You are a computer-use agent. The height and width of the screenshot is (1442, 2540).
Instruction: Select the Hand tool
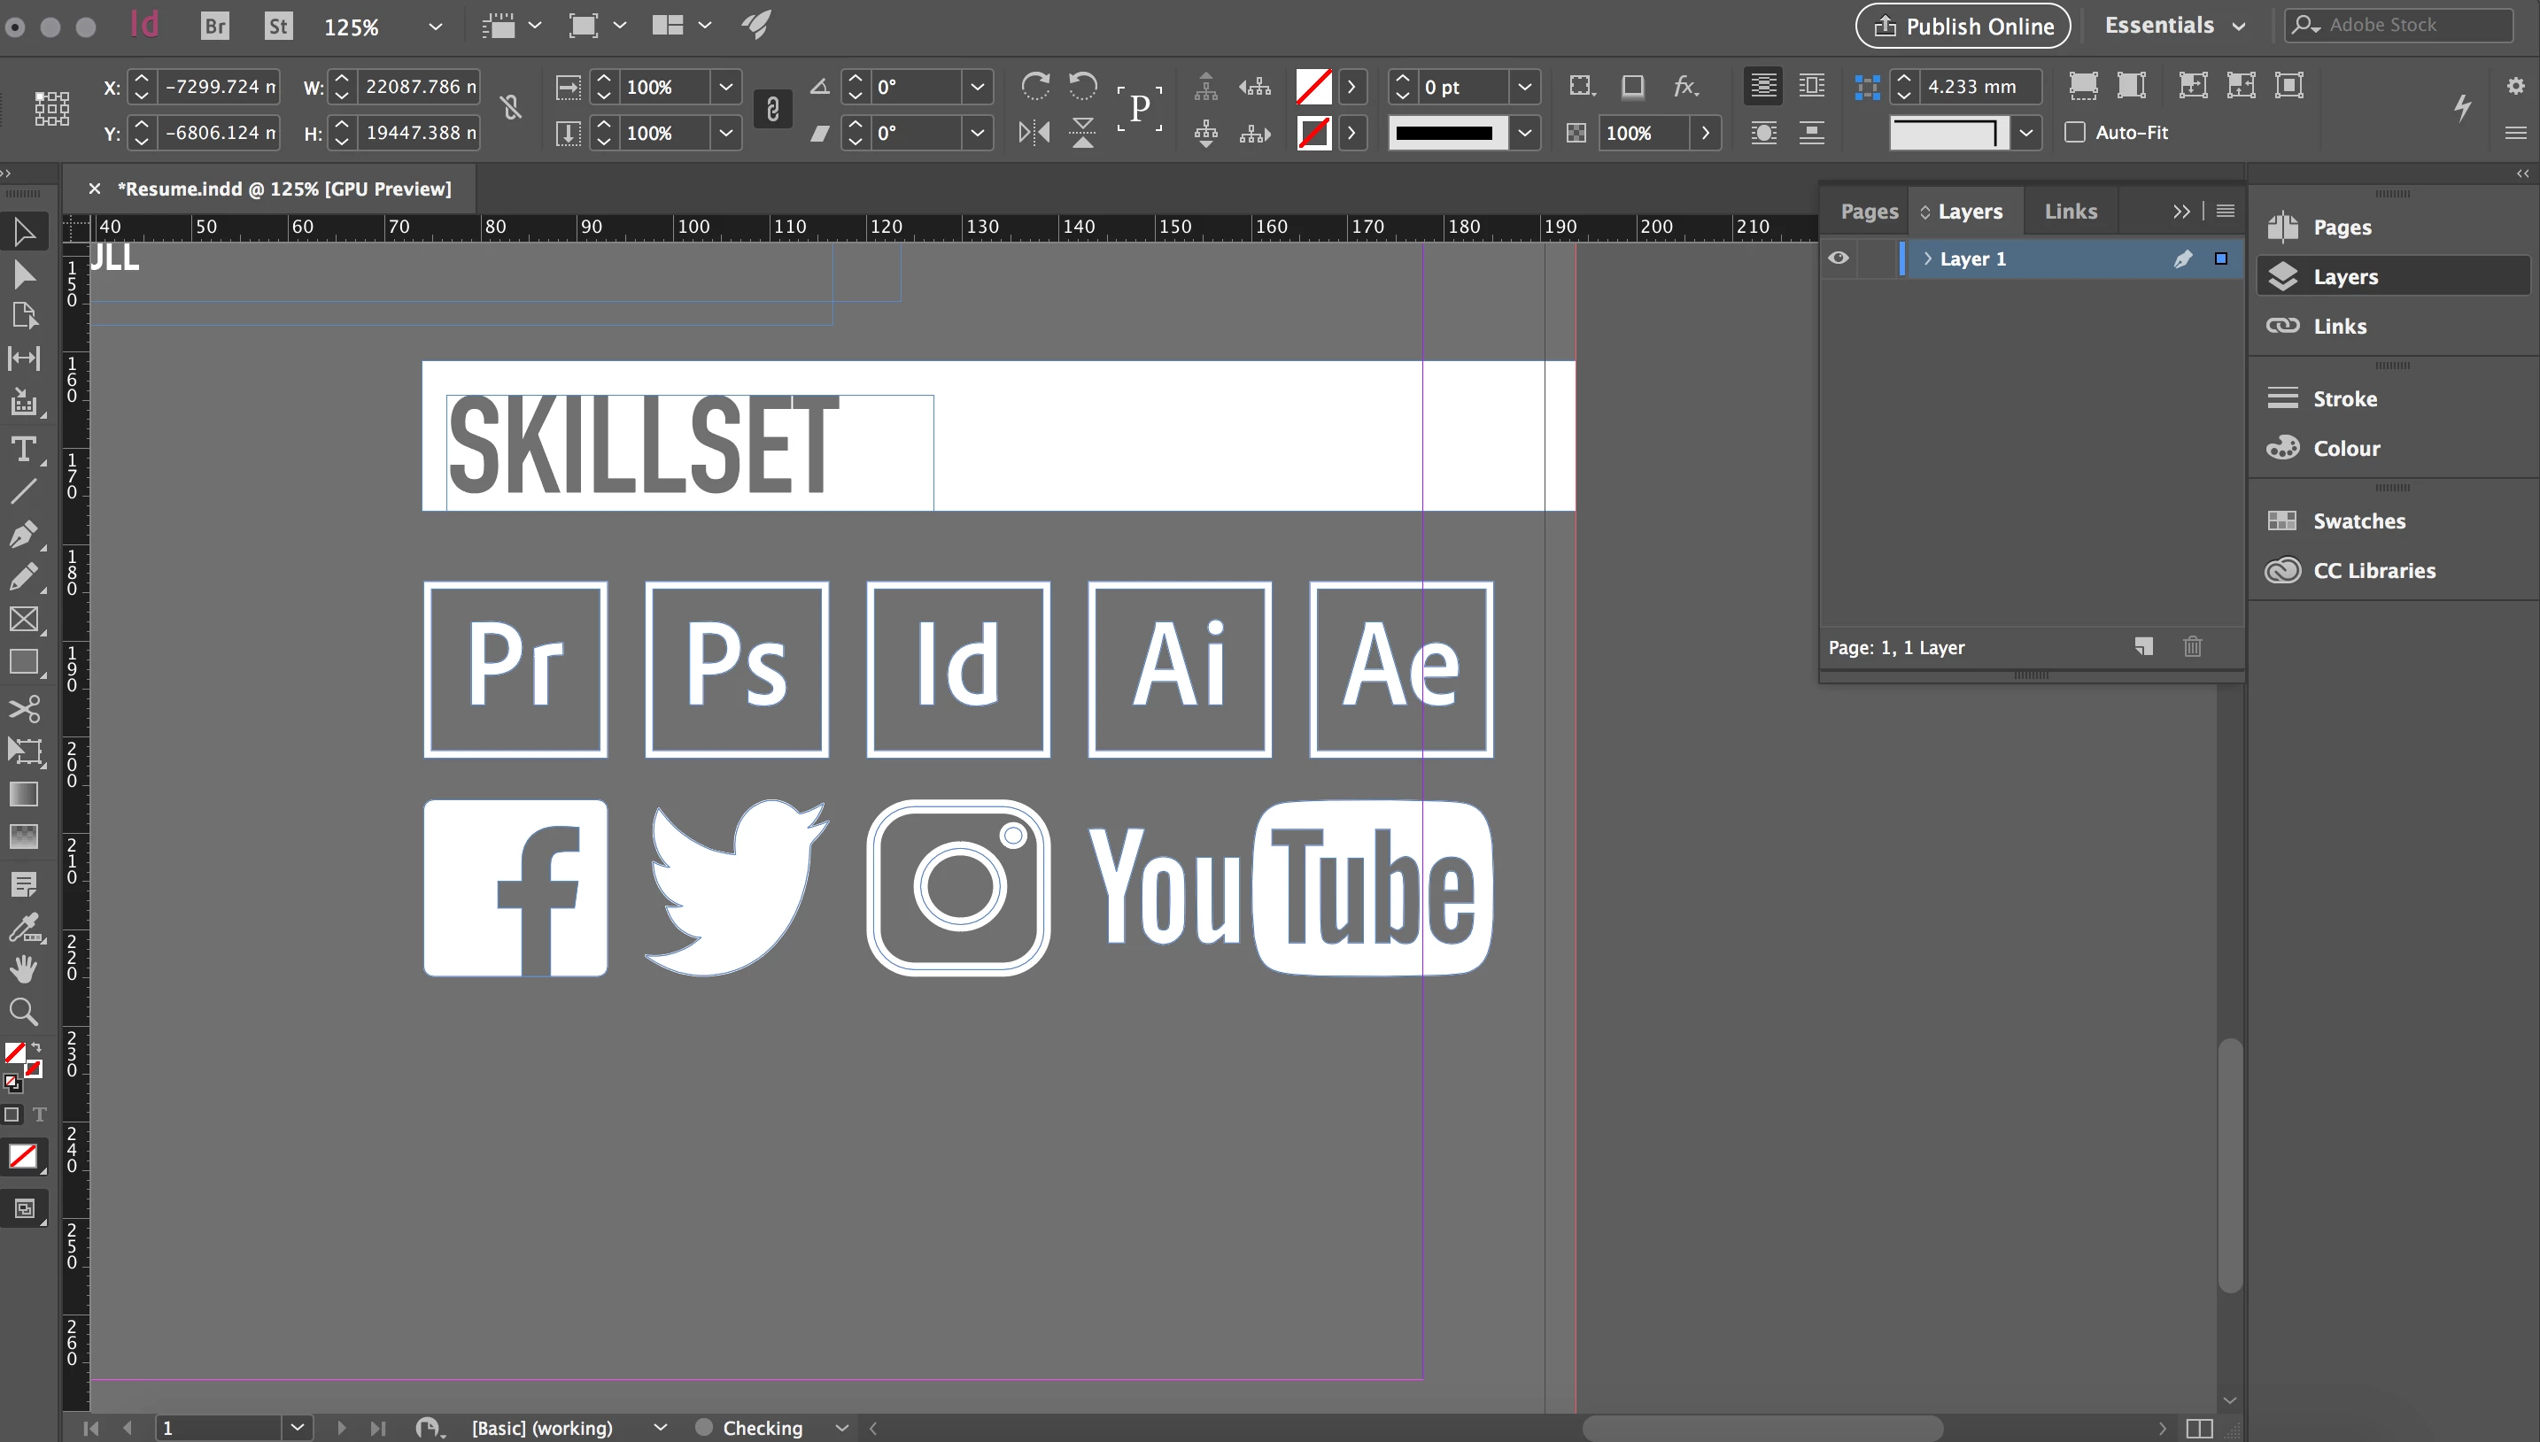point(23,968)
